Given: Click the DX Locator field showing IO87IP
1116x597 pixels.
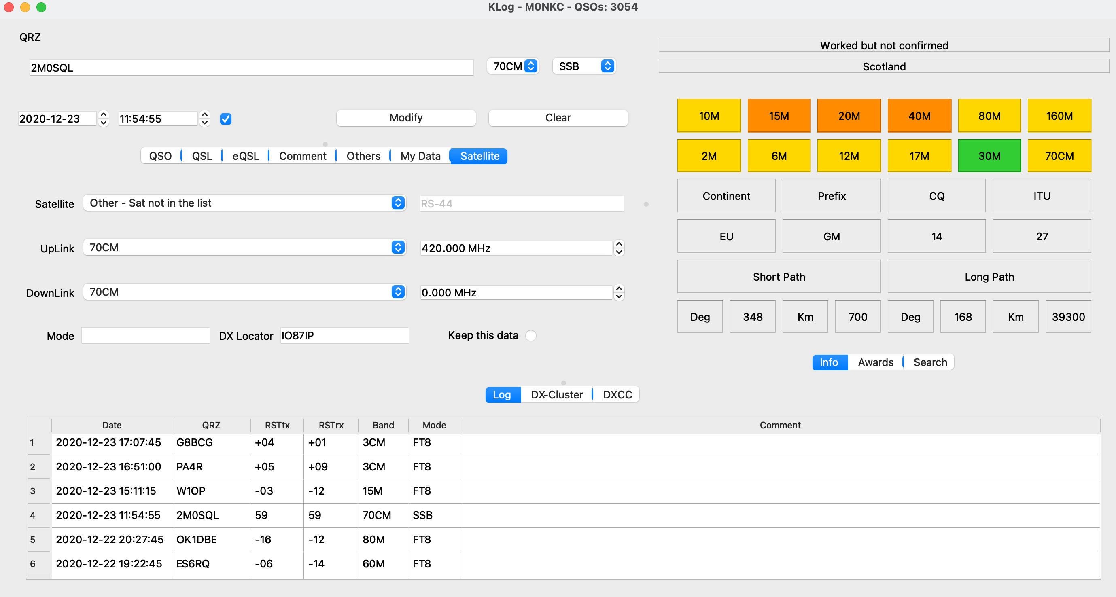Looking at the screenshot, I should click(344, 336).
